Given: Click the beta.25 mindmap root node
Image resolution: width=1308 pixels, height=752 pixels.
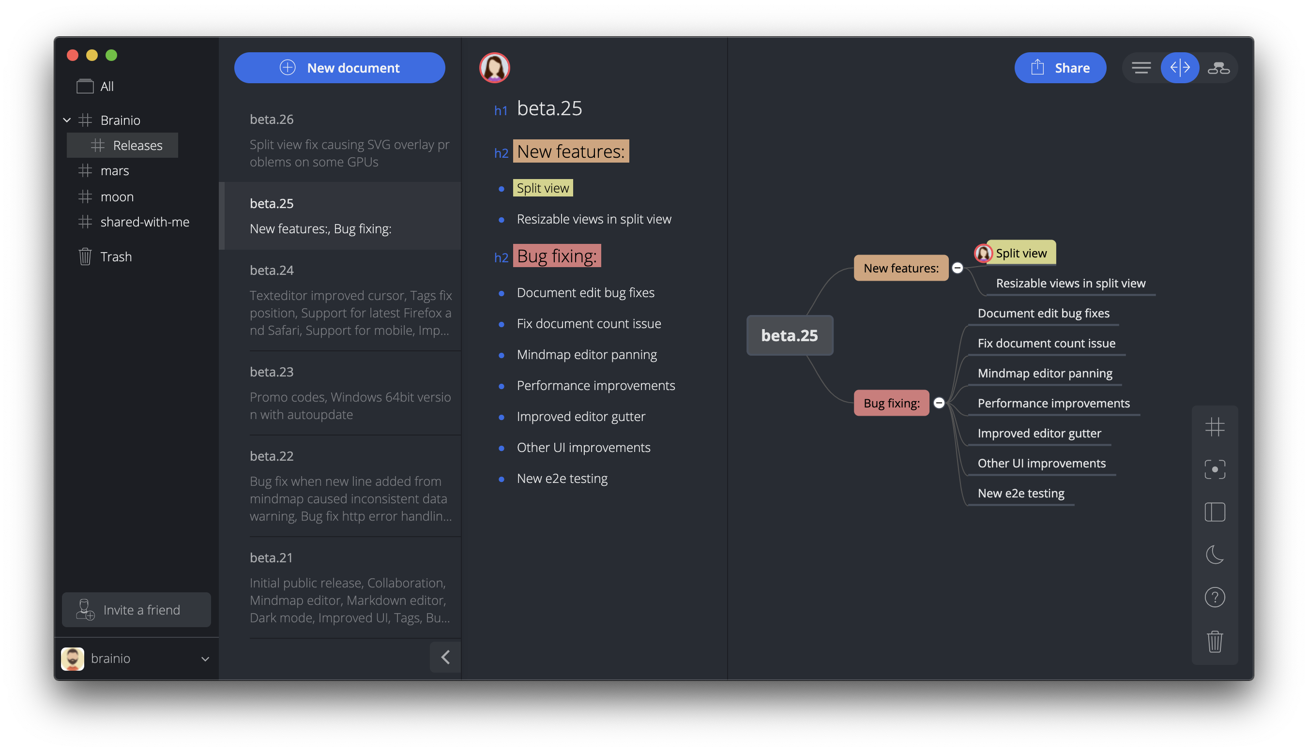Looking at the screenshot, I should pyautogui.click(x=790, y=336).
